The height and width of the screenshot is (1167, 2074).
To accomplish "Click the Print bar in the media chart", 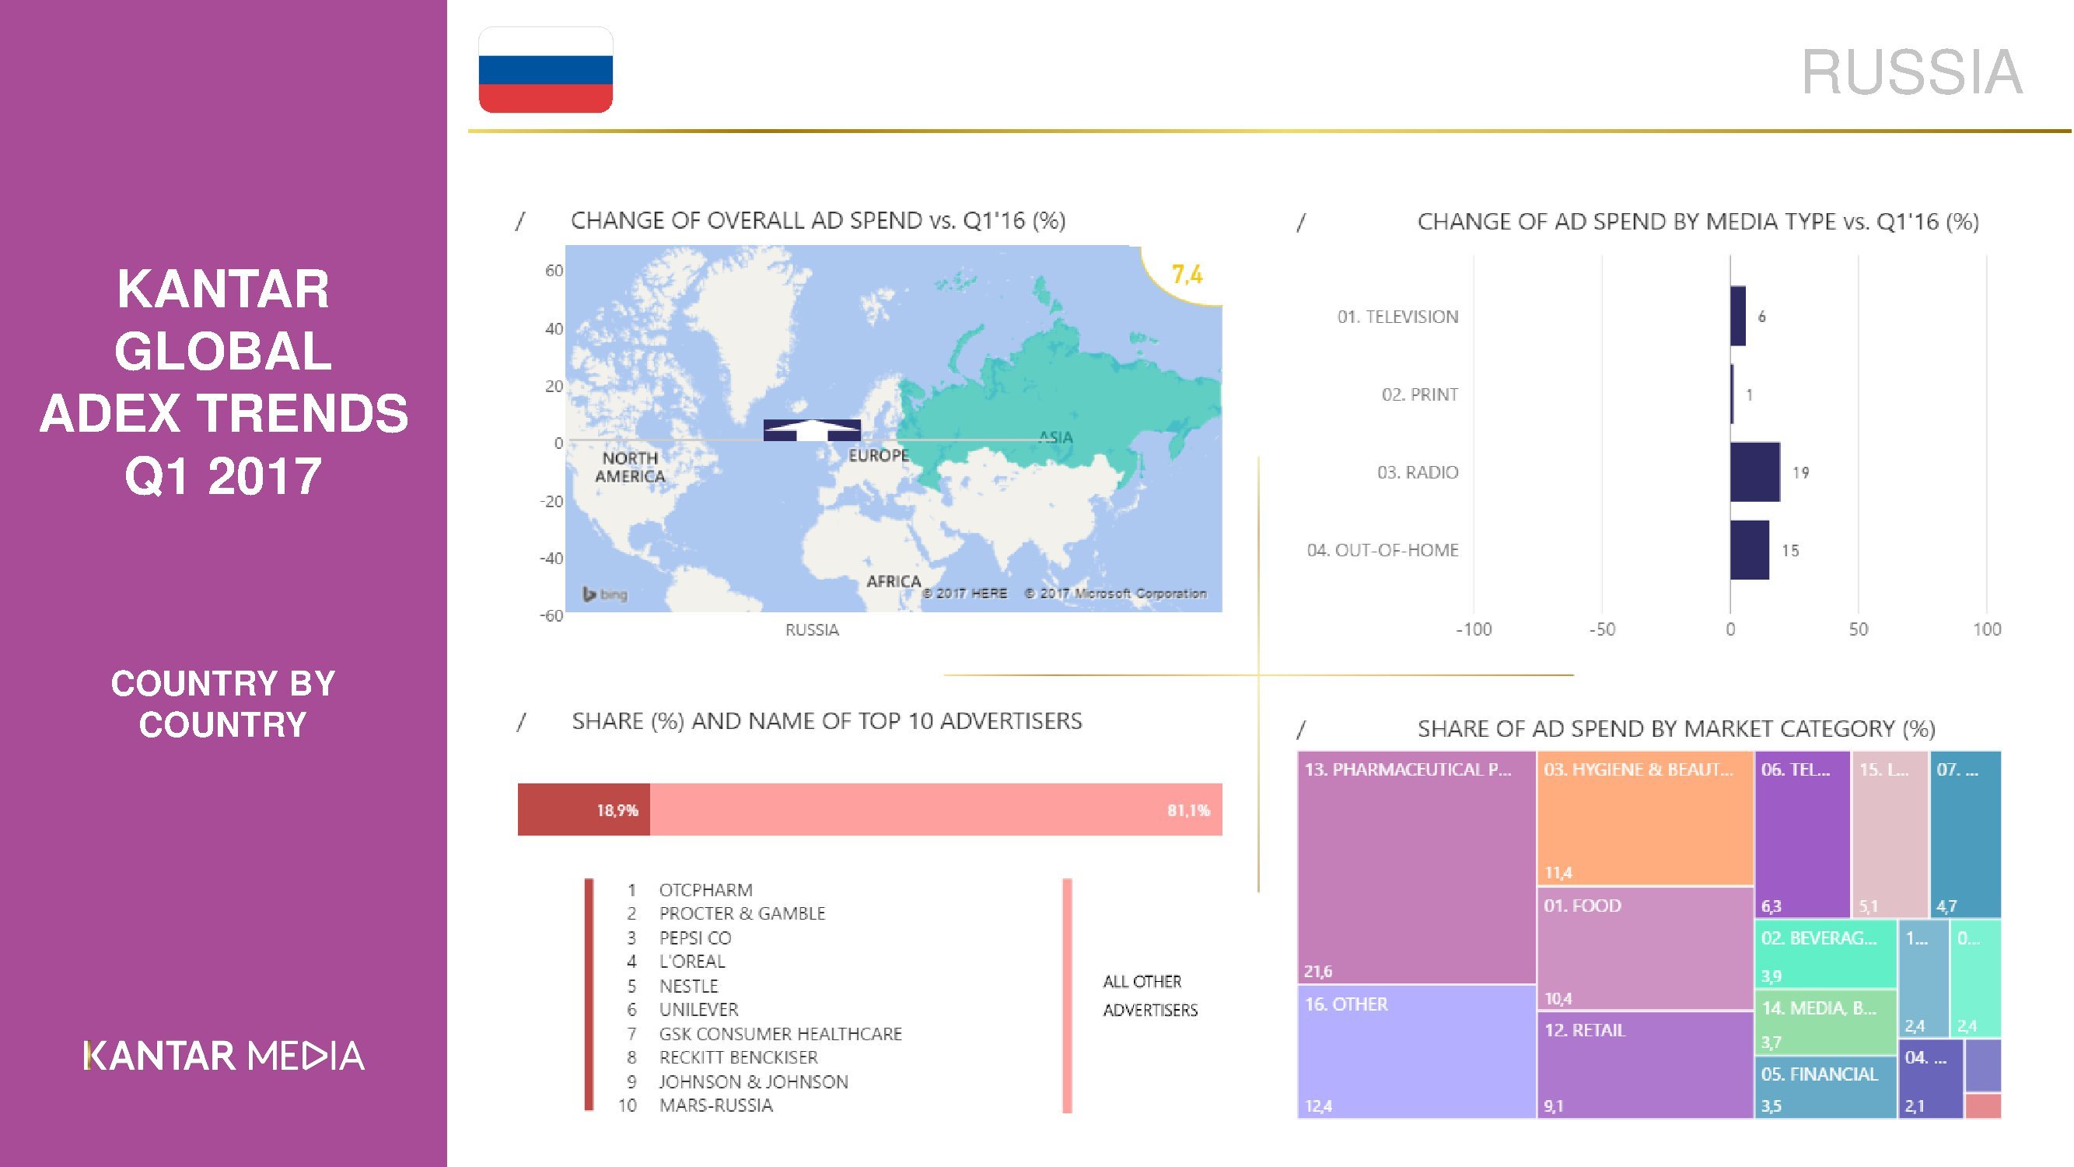I will (x=1732, y=394).
